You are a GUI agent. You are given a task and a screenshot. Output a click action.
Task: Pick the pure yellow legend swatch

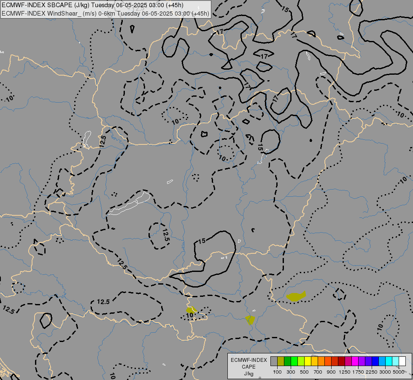tap(308, 361)
